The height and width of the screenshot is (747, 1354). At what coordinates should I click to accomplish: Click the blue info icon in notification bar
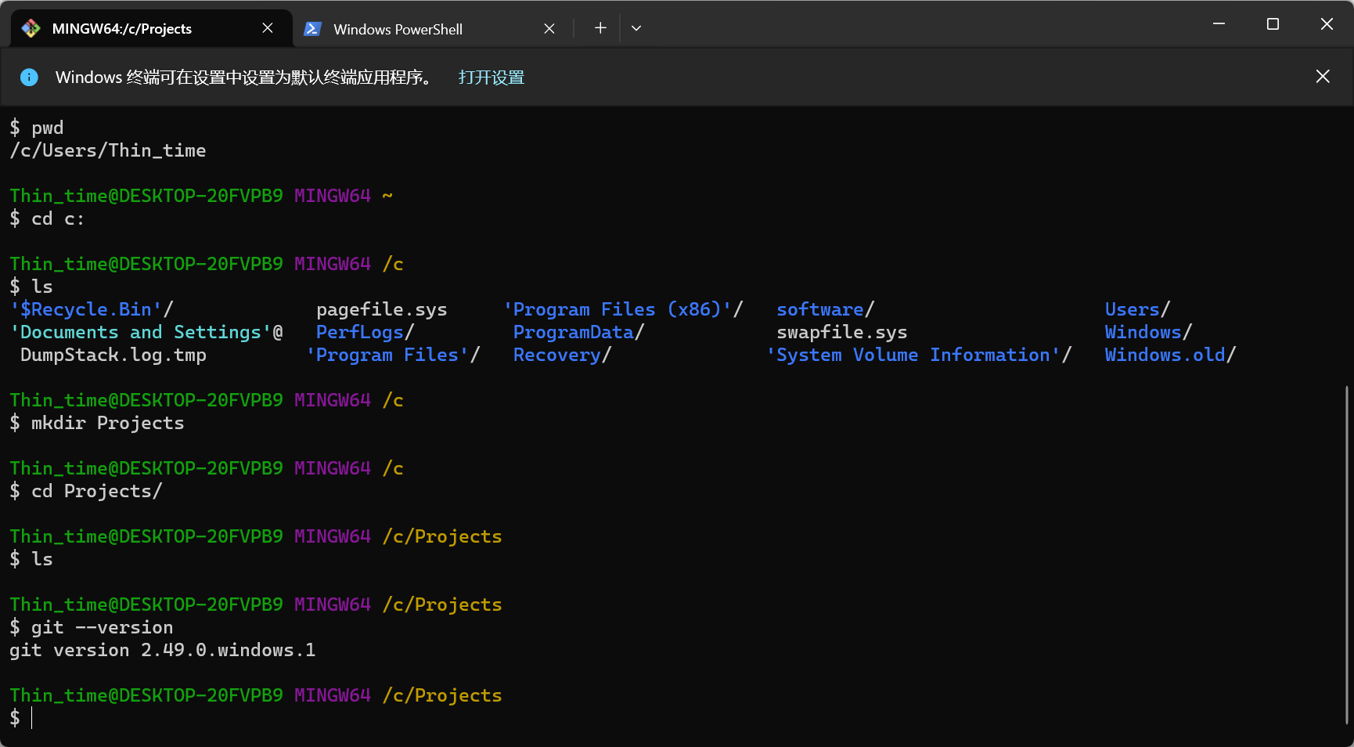(29, 78)
